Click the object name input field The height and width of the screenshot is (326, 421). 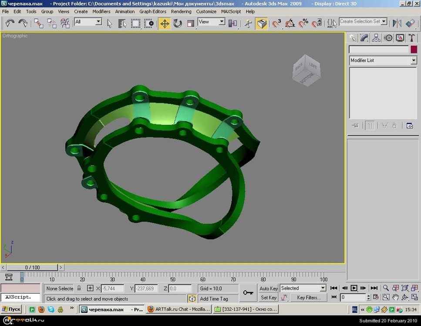[379, 49]
